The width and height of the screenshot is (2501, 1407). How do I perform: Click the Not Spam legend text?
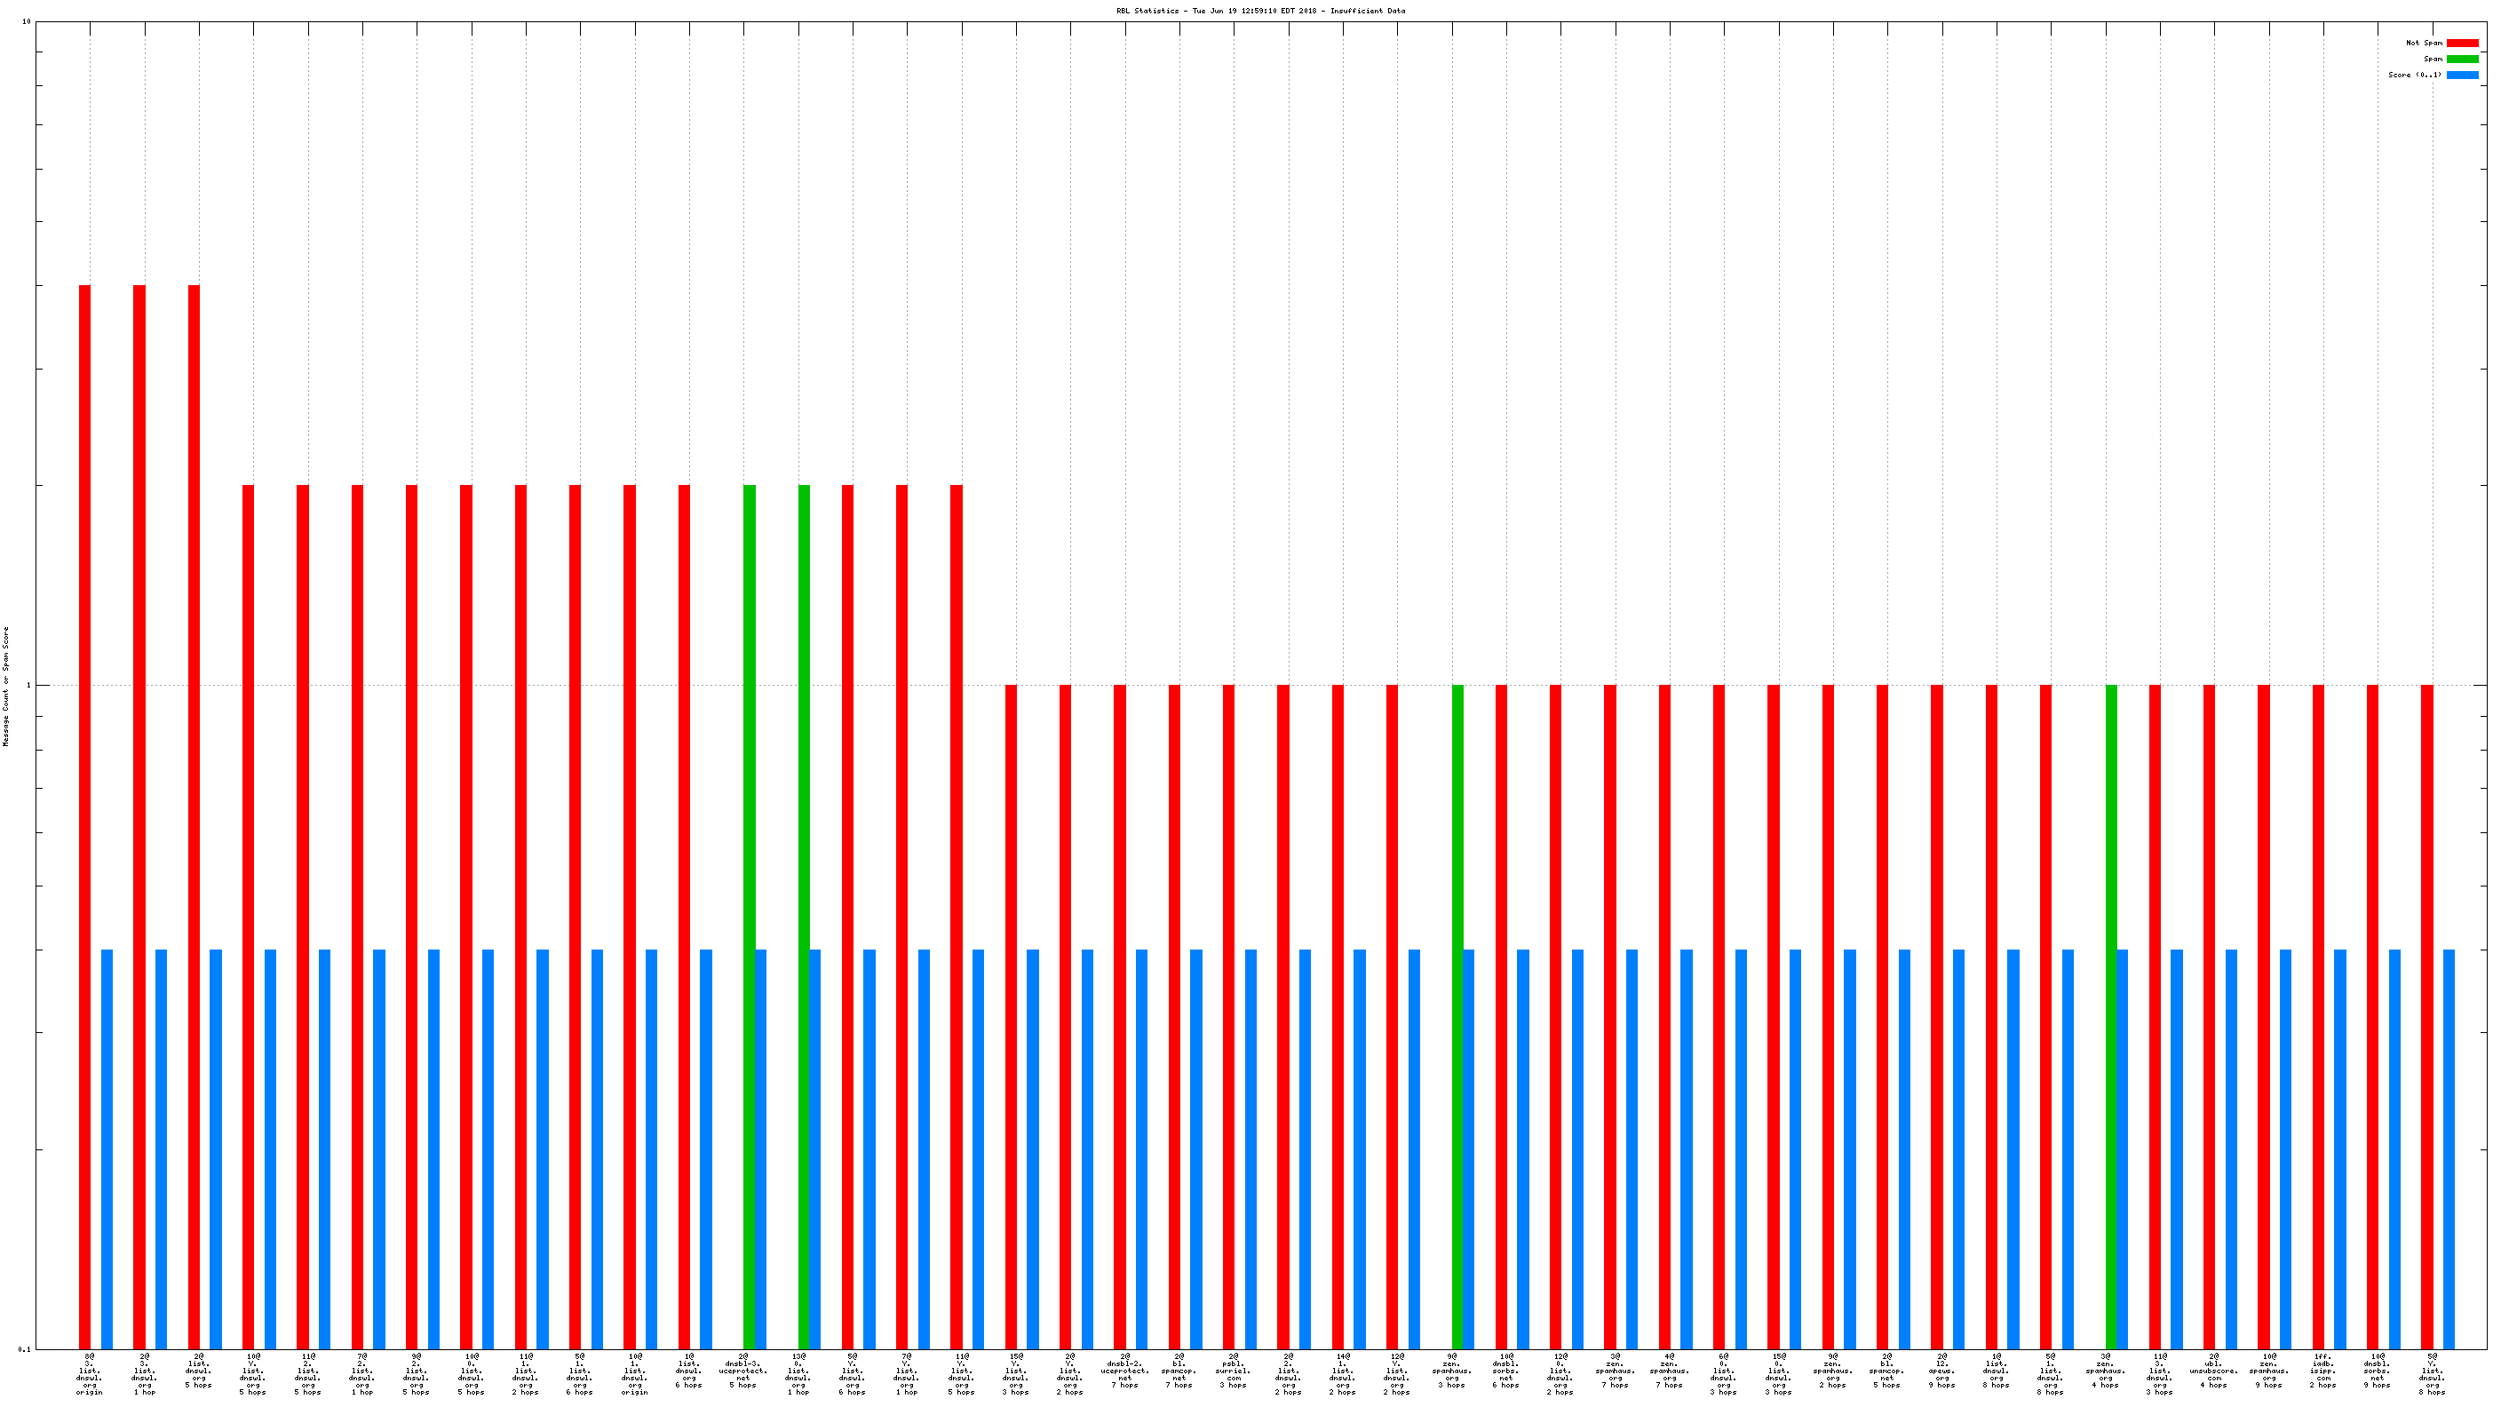click(x=2424, y=43)
